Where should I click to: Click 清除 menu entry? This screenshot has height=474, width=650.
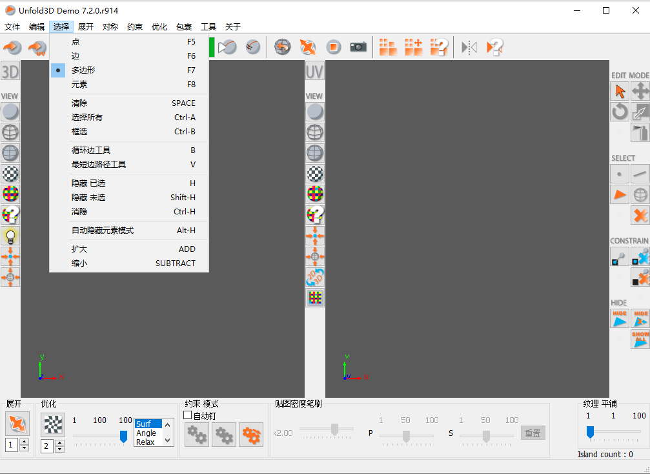tap(129, 103)
